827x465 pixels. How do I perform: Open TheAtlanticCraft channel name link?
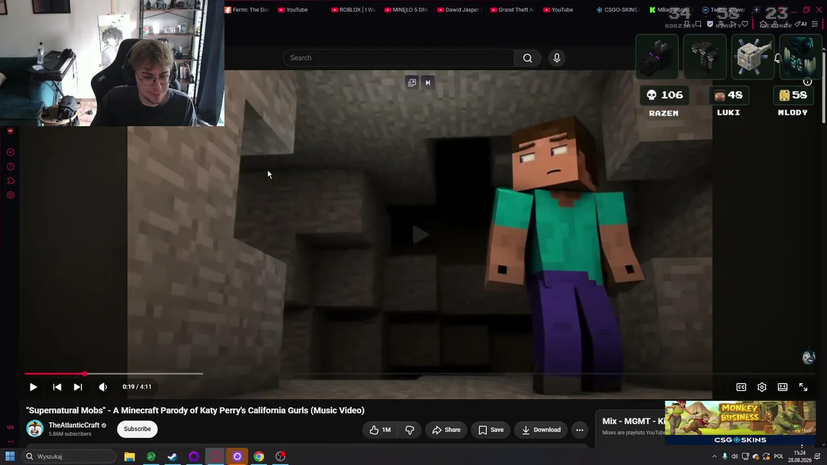(74, 425)
